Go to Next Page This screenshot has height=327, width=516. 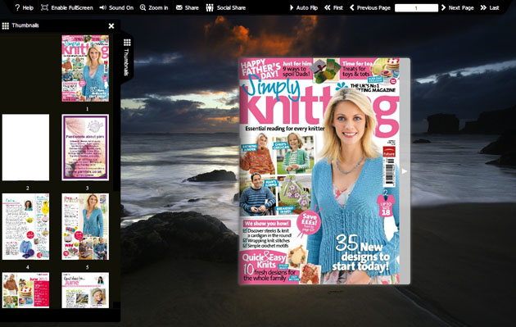coord(457,7)
